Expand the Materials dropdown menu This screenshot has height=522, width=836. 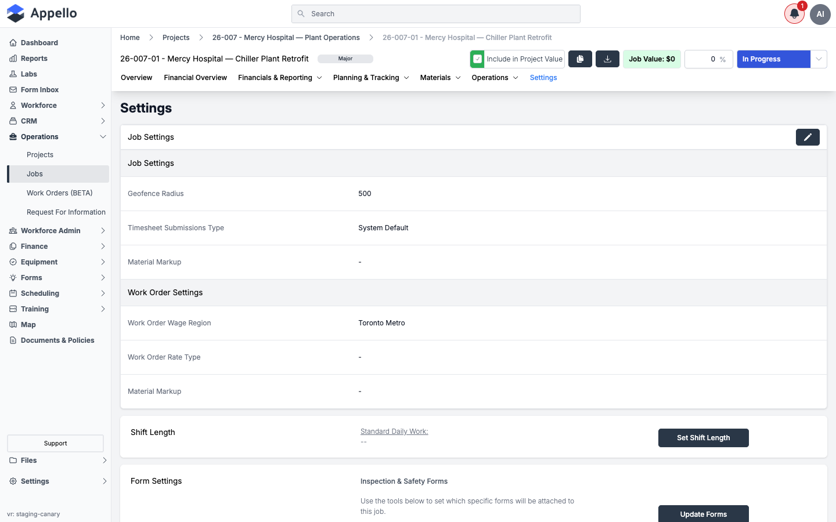click(x=441, y=78)
